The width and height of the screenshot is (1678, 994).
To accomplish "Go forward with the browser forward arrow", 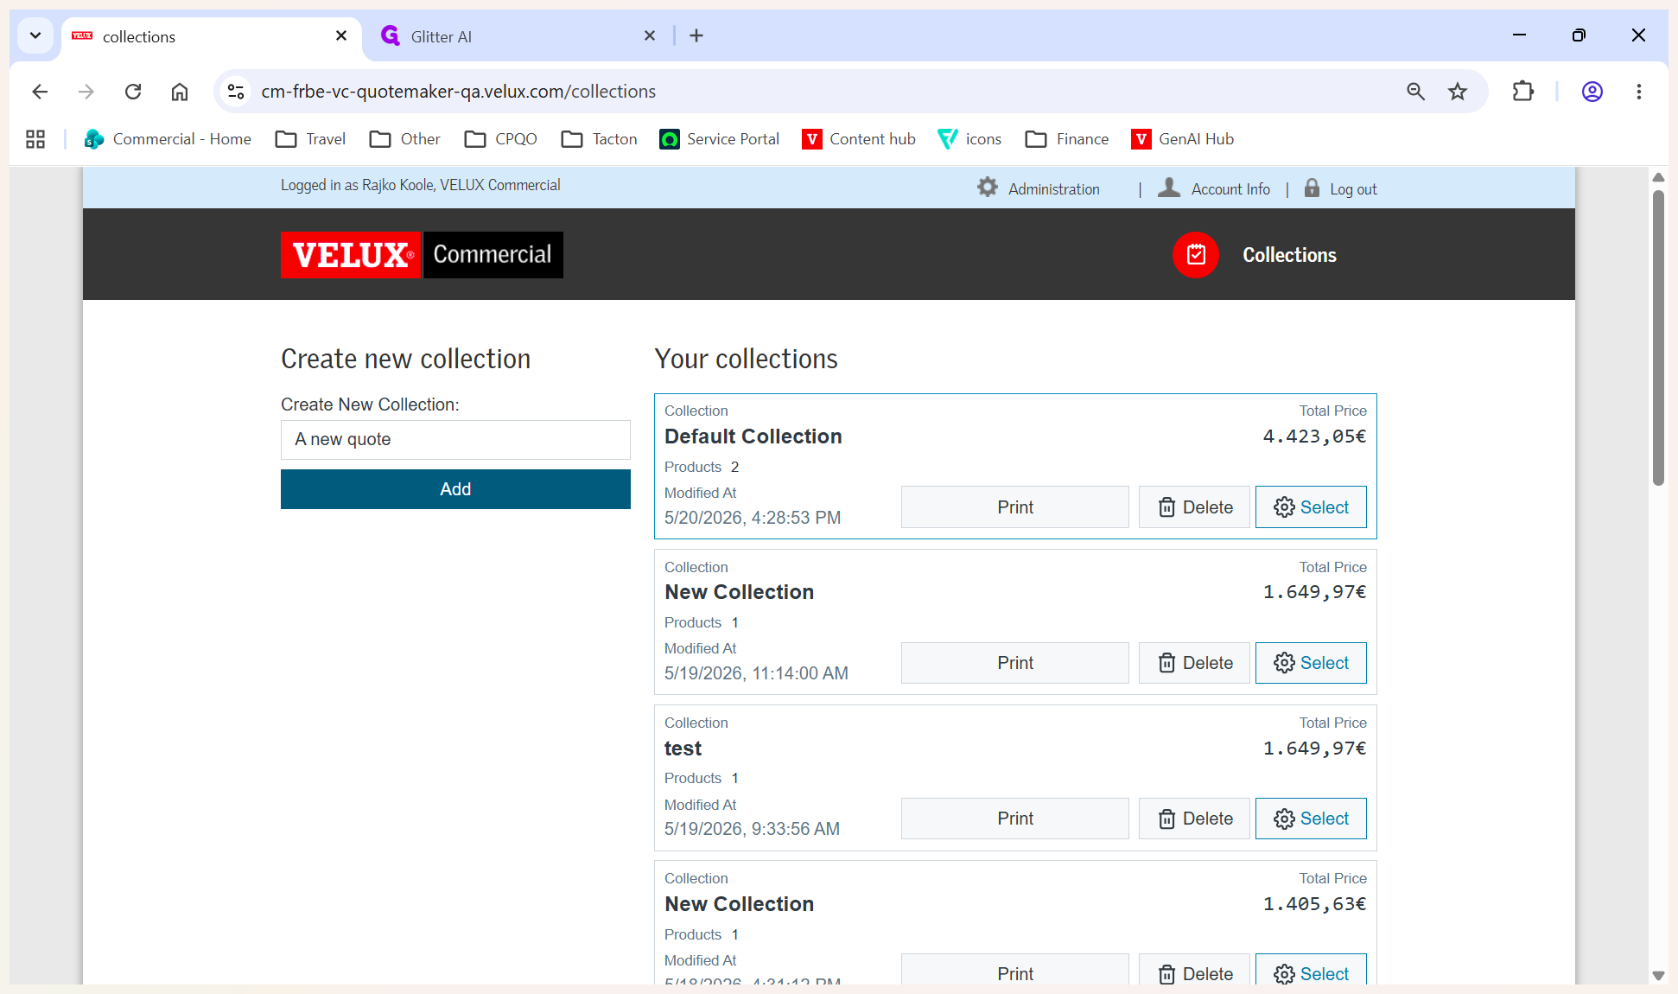I will click(86, 92).
